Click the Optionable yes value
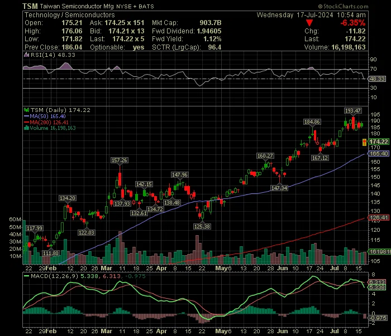The height and width of the screenshot is (336, 391). [x=139, y=47]
